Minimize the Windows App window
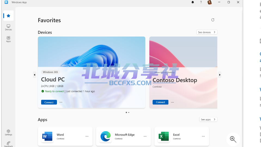The image size is (261, 147). (219, 2)
